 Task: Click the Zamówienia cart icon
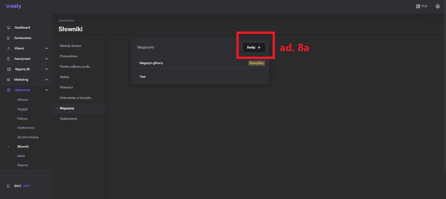pos(8,38)
